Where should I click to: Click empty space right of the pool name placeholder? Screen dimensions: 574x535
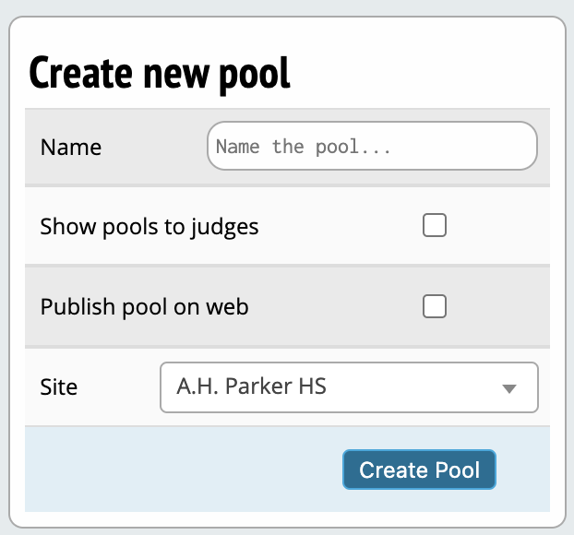click(x=471, y=147)
